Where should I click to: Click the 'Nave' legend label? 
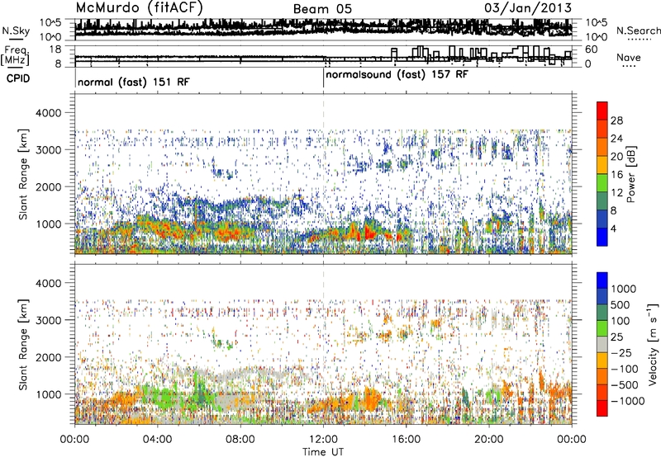628,58
